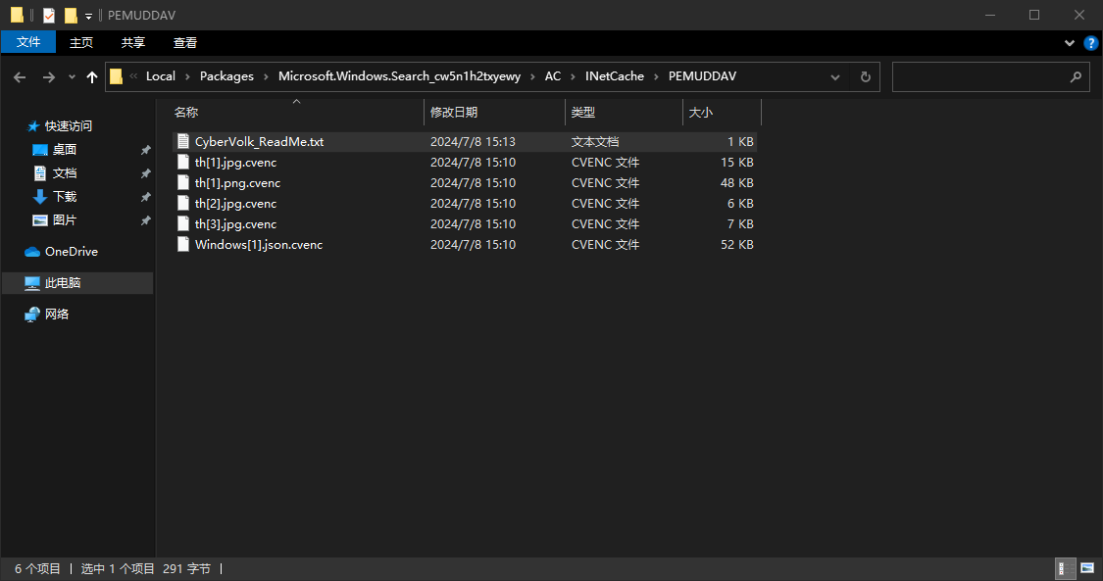
Task: Open the address bar history dropdown
Action: pyautogui.click(x=835, y=77)
